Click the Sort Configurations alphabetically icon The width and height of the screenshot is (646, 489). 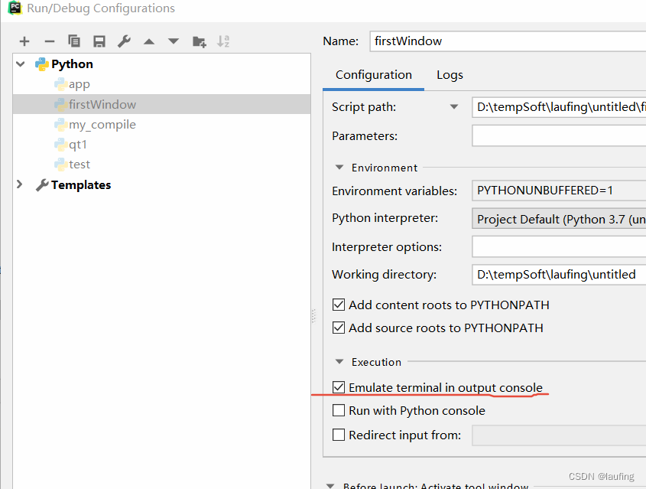[223, 41]
